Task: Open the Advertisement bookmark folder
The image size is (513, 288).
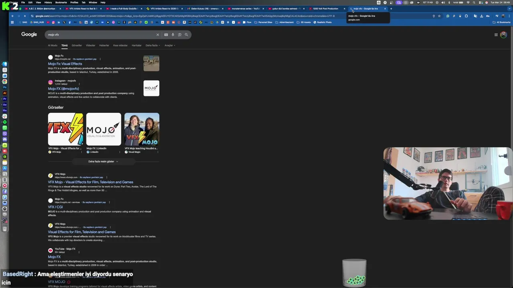Action: click(x=285, y=22)
